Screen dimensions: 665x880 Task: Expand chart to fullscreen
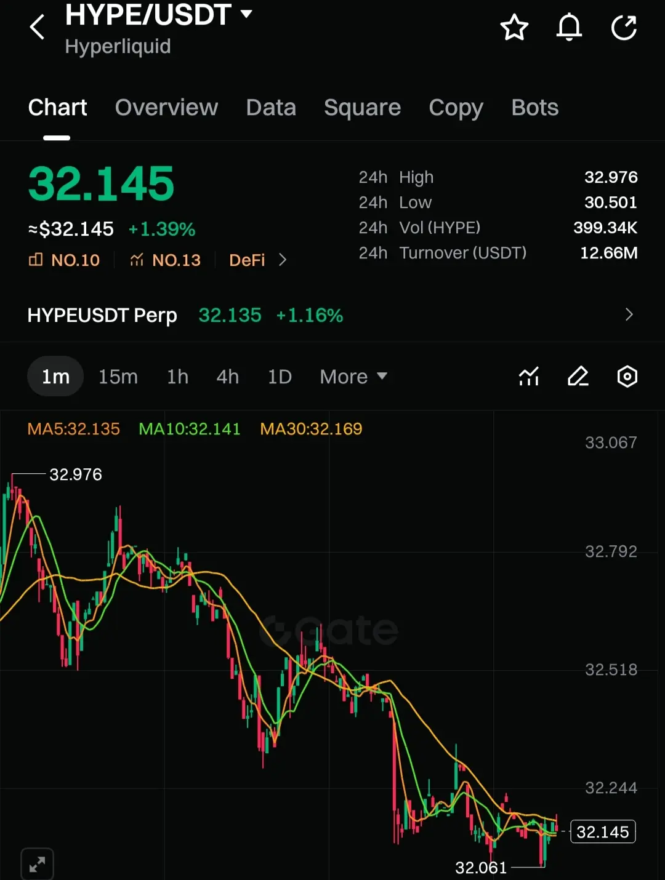pyautogui.click(x=37, y=864)
